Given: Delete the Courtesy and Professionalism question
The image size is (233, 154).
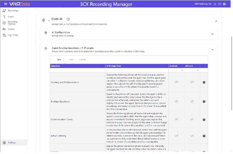Looking at the screenshot, I should tap(204, 82).
